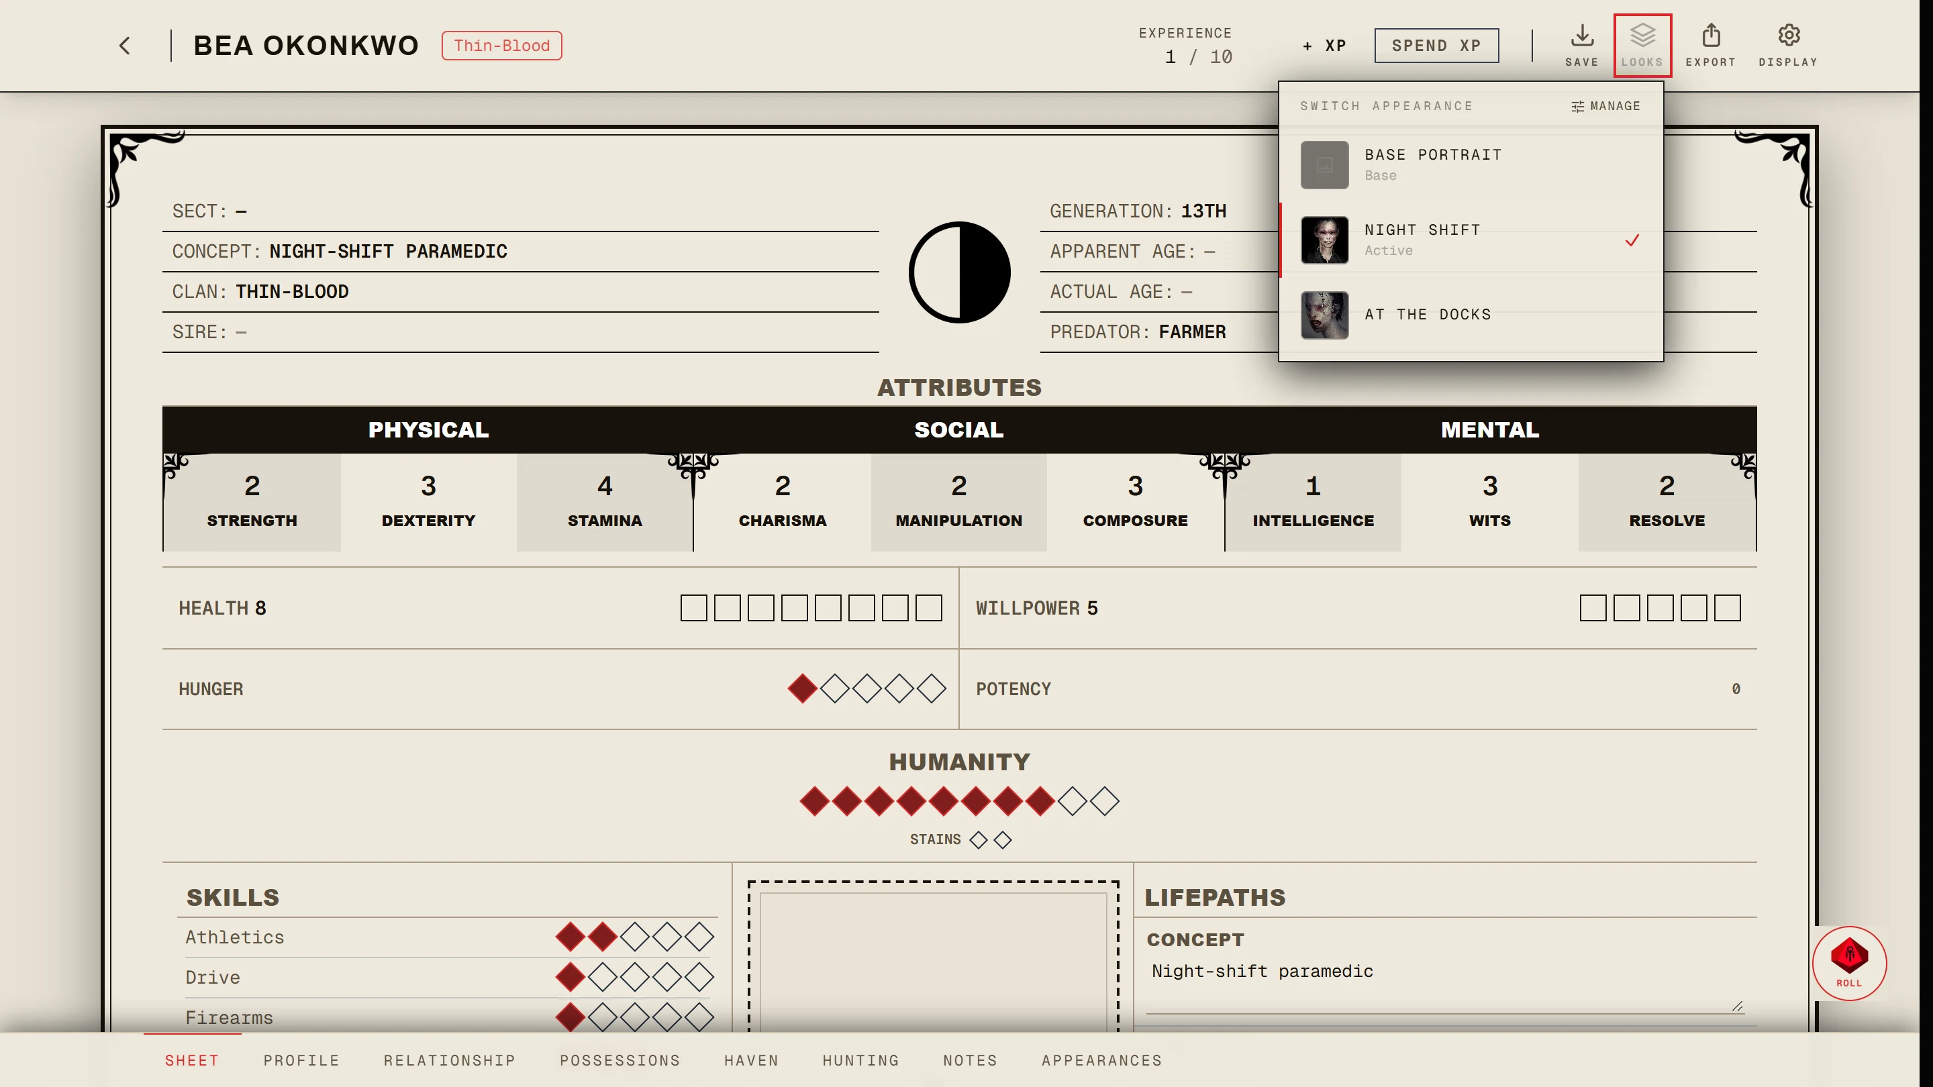Check the first Willpower box
Viewport: 1933px width, 1087px height.
click(1592, 608)
